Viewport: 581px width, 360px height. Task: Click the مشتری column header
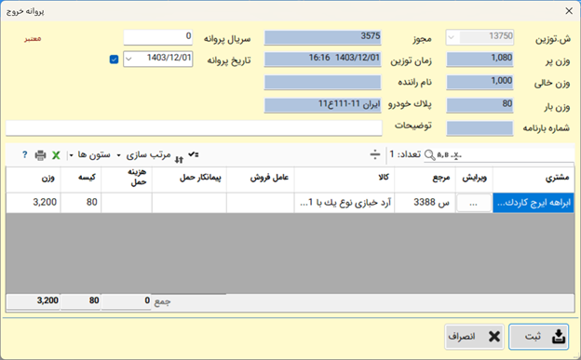coord(534,180)
